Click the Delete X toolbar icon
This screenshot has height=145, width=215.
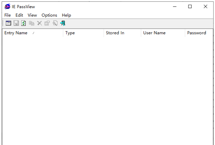tap(40, 23)
